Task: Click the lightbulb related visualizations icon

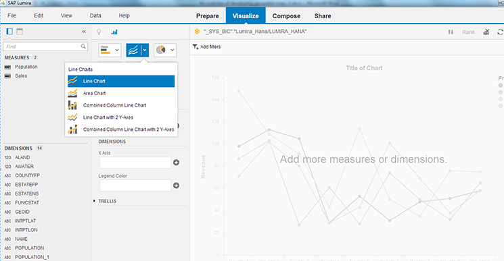Action: point(99,32)
